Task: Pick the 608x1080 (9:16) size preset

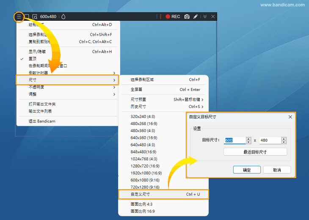Action: 145,180
